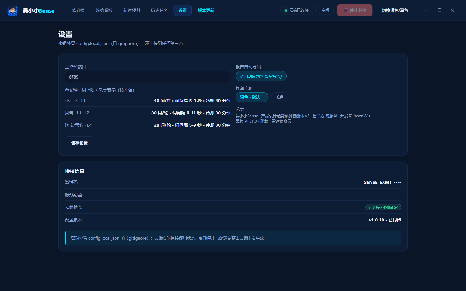The width and height of the screenshot is (466, 291).
Task: Click the 淘宝/天猫 · L4 row label
Action: click(78, 125)
